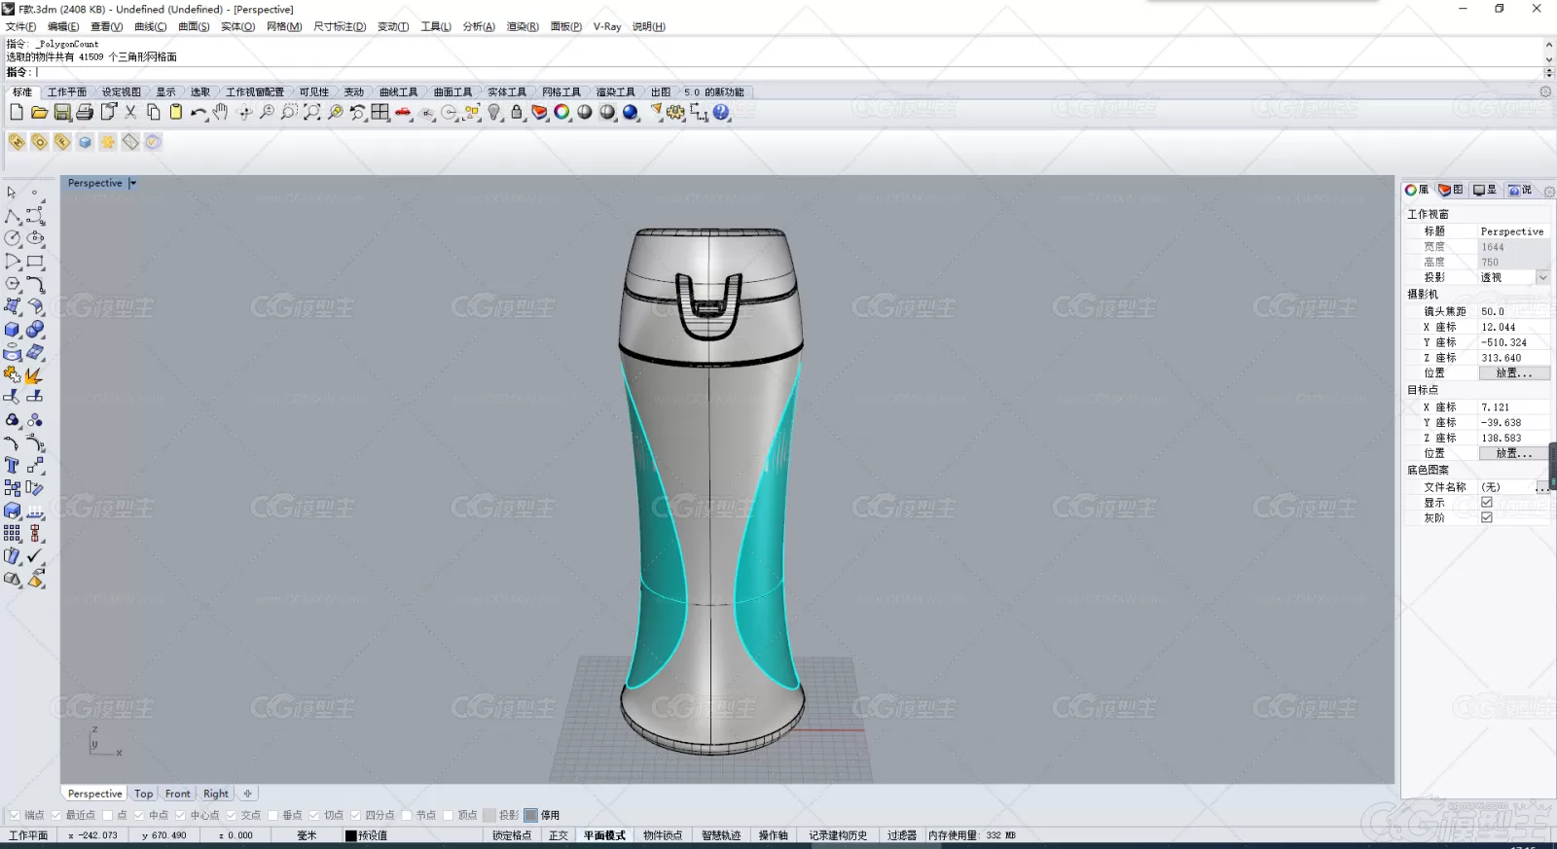This screenshot has height=849, width=1557.
Task: Open the Perspective viewport title dropdown
Action: pos(133,183)
